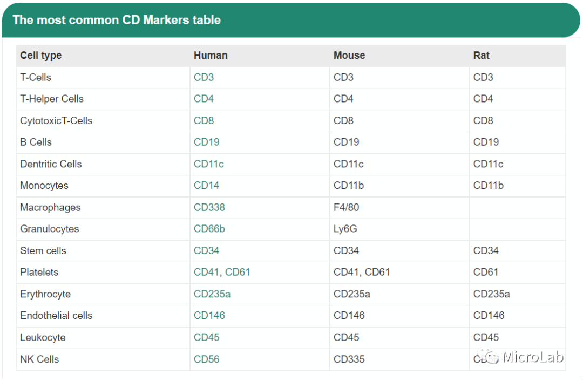Click the CD56 NK Cells link
The height and width of the screenshot is (381, 583).
tap(207, 359)
